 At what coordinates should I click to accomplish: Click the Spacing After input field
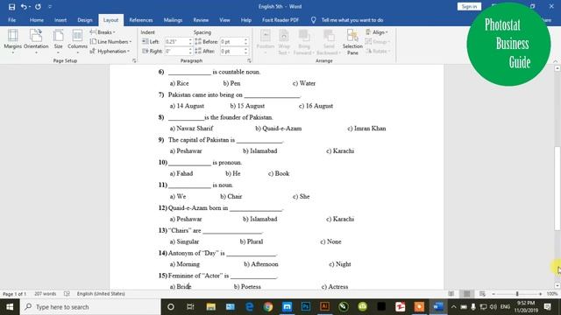pyautogui.click(x=231, y=52)
